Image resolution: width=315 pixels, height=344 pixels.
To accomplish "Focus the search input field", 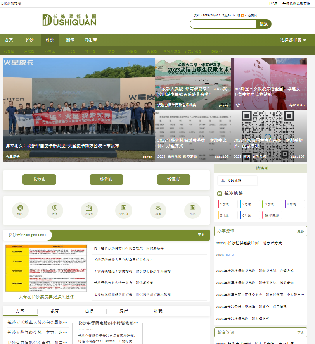I will tap(223, 24).
